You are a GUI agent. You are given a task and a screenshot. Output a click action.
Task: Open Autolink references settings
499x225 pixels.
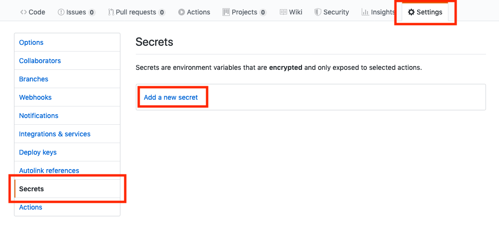(x=67, y=171)
